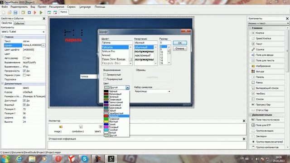The width and height of the screenshot is (290, 163).
Task: Toggle the Подчеркнутый underline checkbox
Action: coord(105,79)
